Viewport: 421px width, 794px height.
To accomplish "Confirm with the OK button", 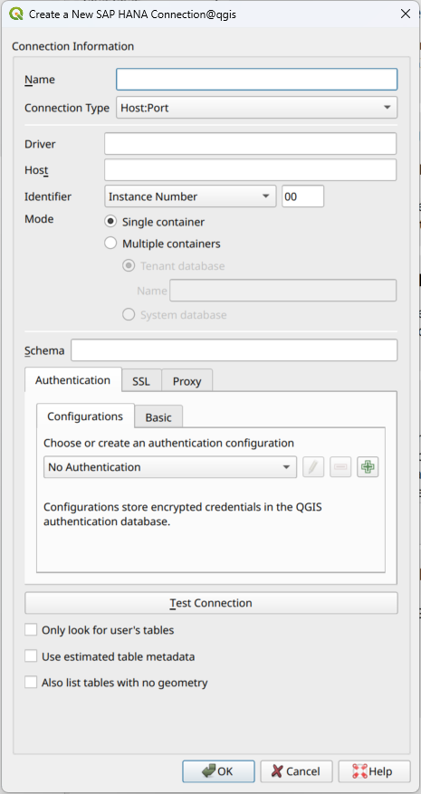I will 218,771.
